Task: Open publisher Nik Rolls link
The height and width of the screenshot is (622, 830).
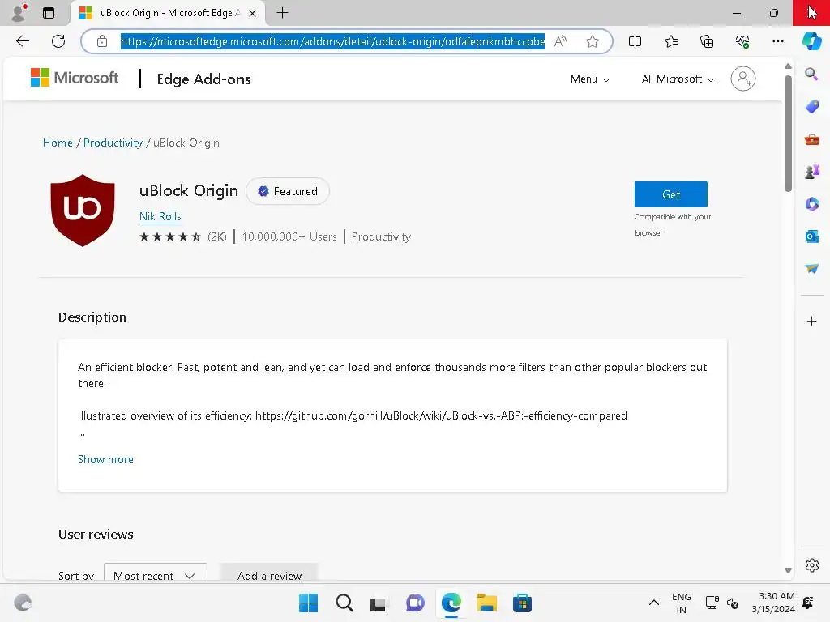Action: (160, 216)
